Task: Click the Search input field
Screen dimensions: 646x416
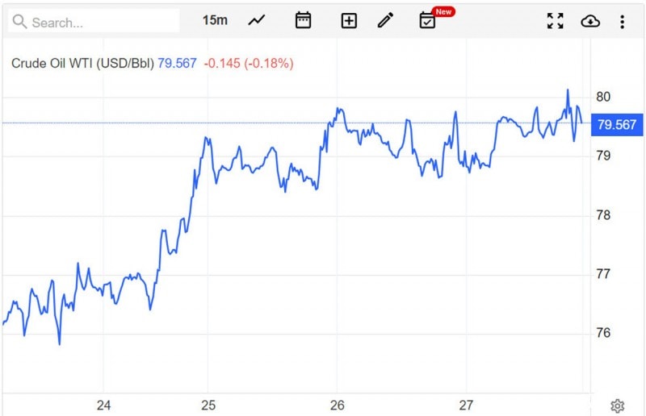Action: (x=94, y=22)
